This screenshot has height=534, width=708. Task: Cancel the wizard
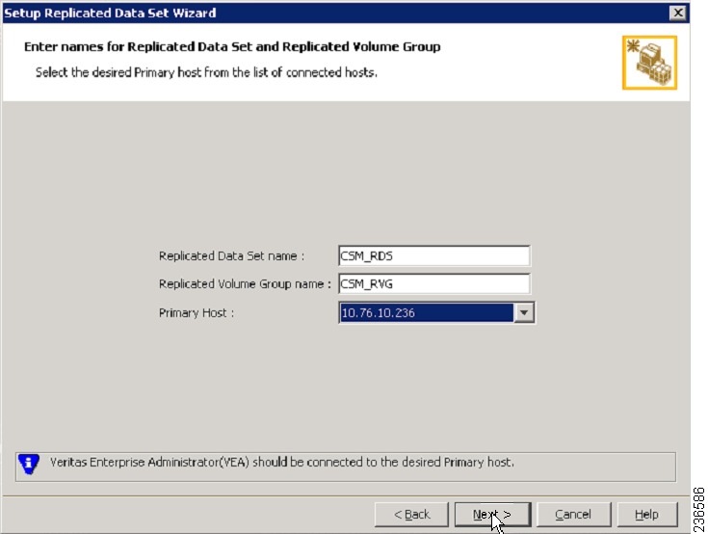click(x=573, y=514)
